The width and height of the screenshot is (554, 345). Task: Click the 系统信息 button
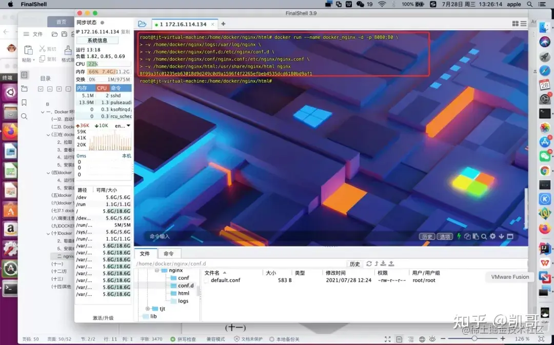tap(96, 40)
